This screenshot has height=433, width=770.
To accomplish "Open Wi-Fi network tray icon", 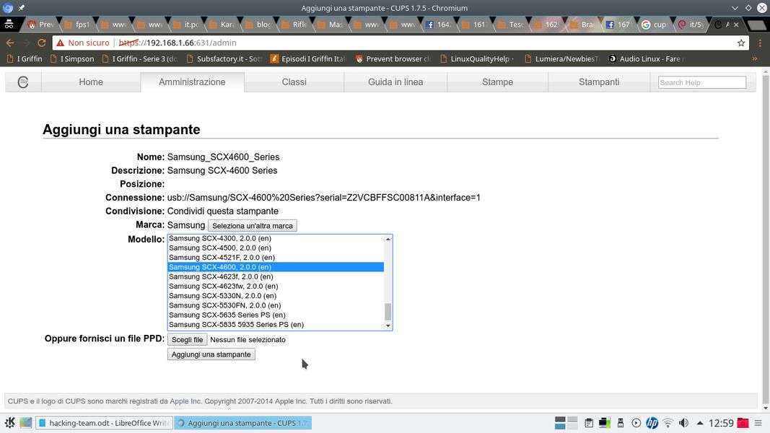I will pos(668,423).
